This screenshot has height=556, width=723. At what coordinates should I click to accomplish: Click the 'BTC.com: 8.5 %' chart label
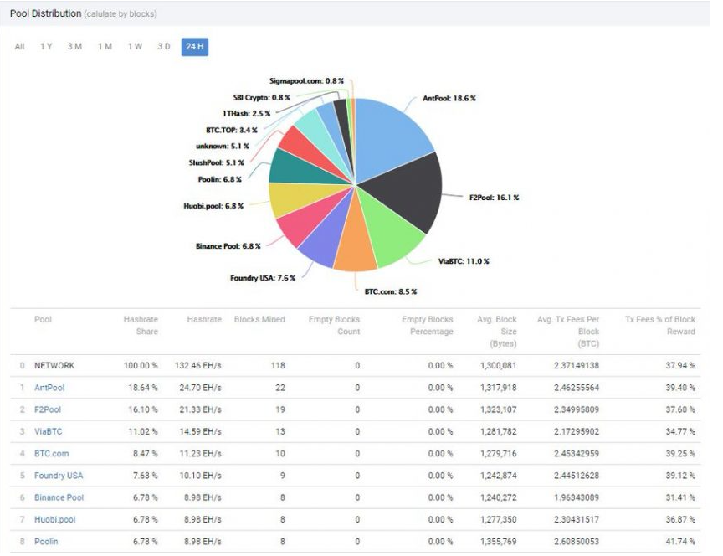391,291
